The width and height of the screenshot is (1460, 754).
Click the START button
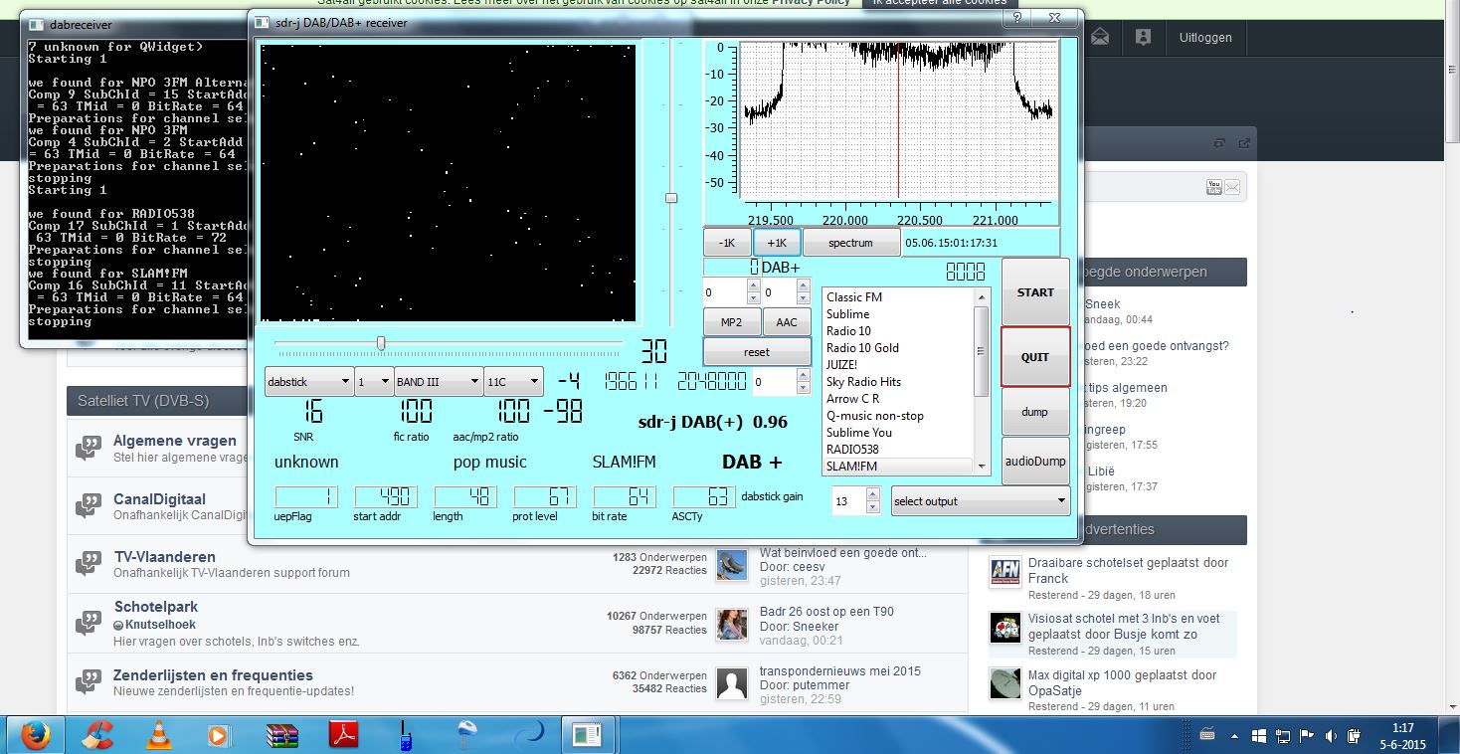pyautogui.click(x=1035, y=292)
